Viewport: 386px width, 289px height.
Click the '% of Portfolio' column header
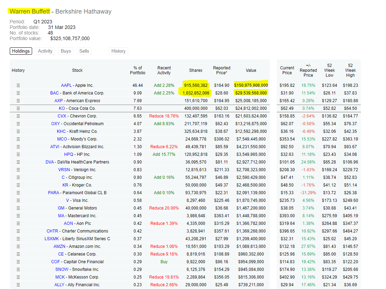tap(138, 70)
